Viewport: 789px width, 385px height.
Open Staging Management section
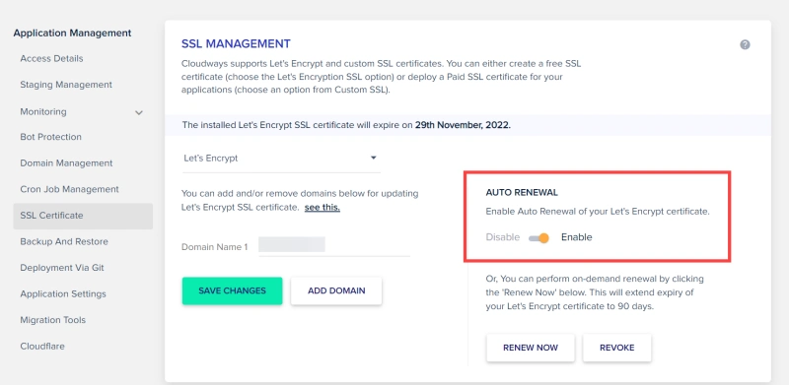pos(66,85)
